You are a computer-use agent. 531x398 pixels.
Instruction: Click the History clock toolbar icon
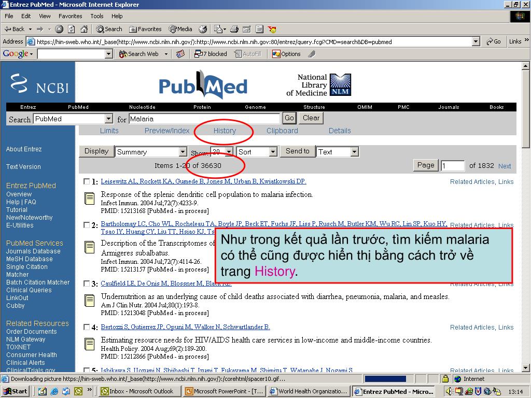pyautogui.click(x=203, y=29)
